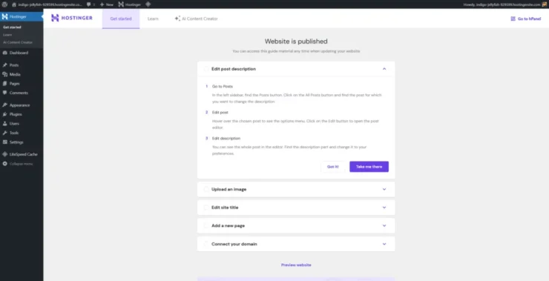Click the LiteSpeed Cache diamond icon in sidebar
This screenshot has width=549, height=281.
[x=4, y=154]
